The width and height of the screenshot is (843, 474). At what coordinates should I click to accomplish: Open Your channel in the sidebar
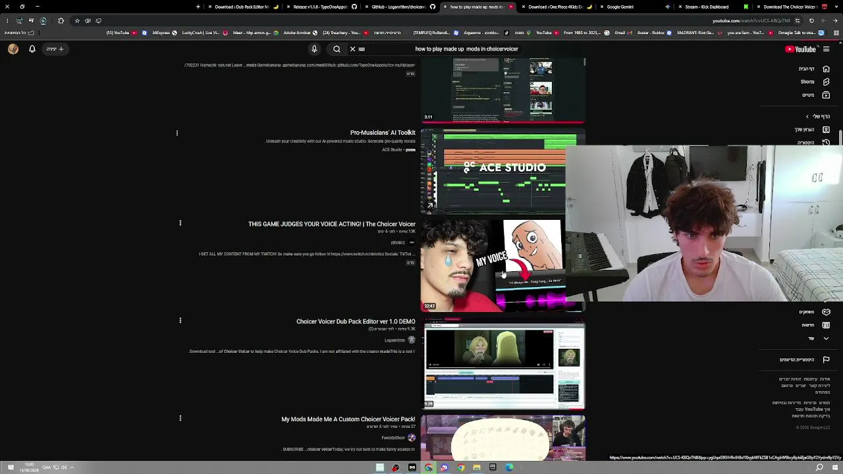811,130
